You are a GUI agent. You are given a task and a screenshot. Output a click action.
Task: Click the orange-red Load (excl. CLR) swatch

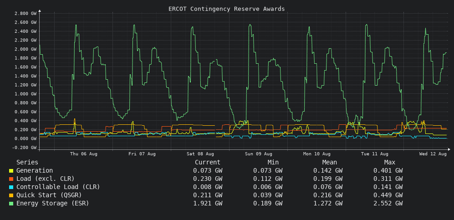(x=11, y=179)
